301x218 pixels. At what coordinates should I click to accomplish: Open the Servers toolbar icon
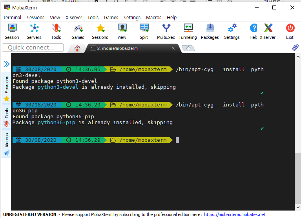point(34,31)
